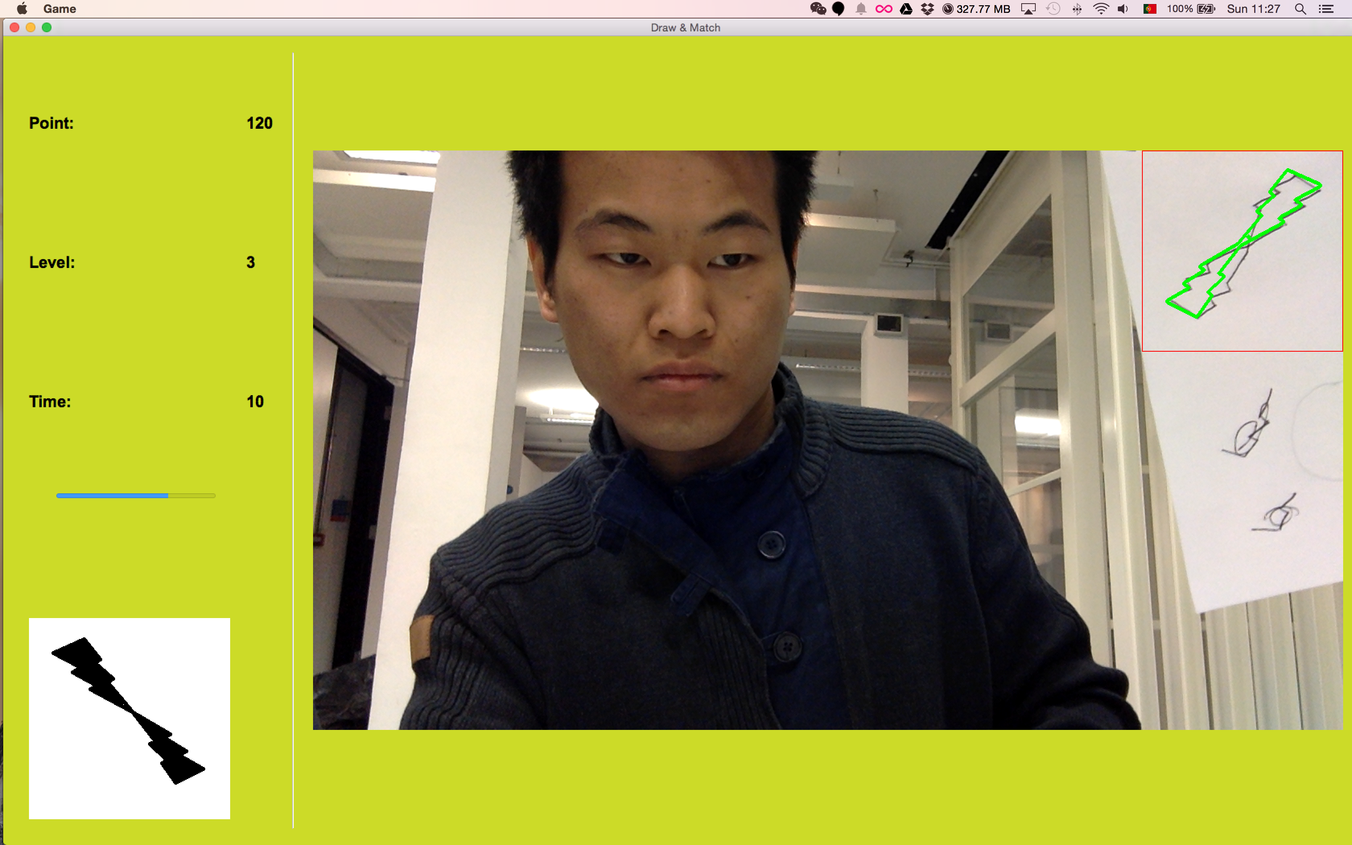Click the Time Machine status icon

coord(1053,9)
